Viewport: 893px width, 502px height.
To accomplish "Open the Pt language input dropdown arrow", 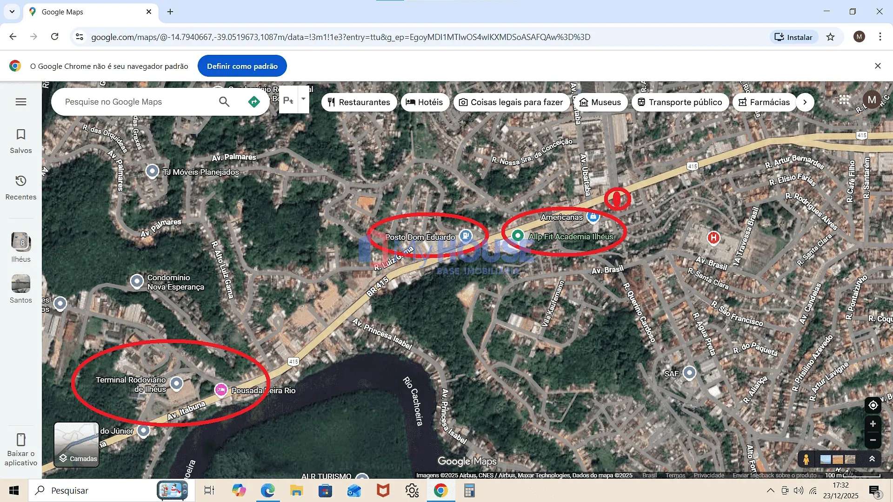I will (x=303, y=99).
